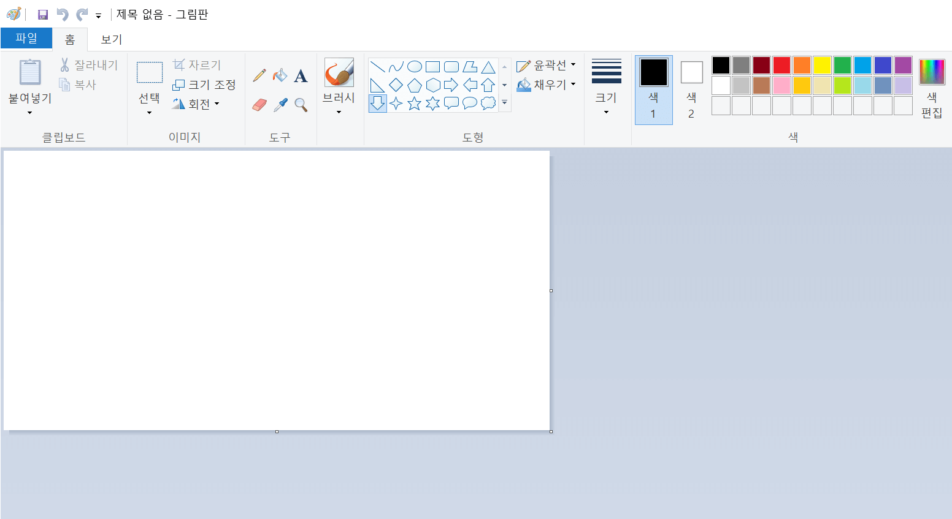
Task: Open the 크기 line size dropdown
Action: [606, 87]
